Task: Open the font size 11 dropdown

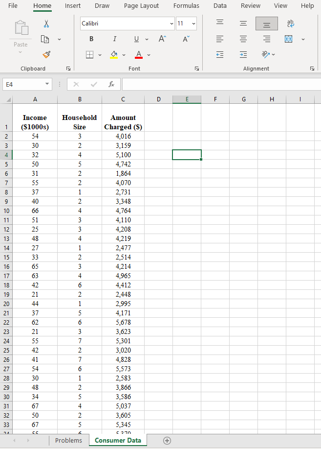Action: [x=193, y=24]
